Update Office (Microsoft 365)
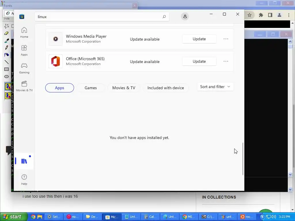This screenshot has width=295, height=221. pos(199,61)
